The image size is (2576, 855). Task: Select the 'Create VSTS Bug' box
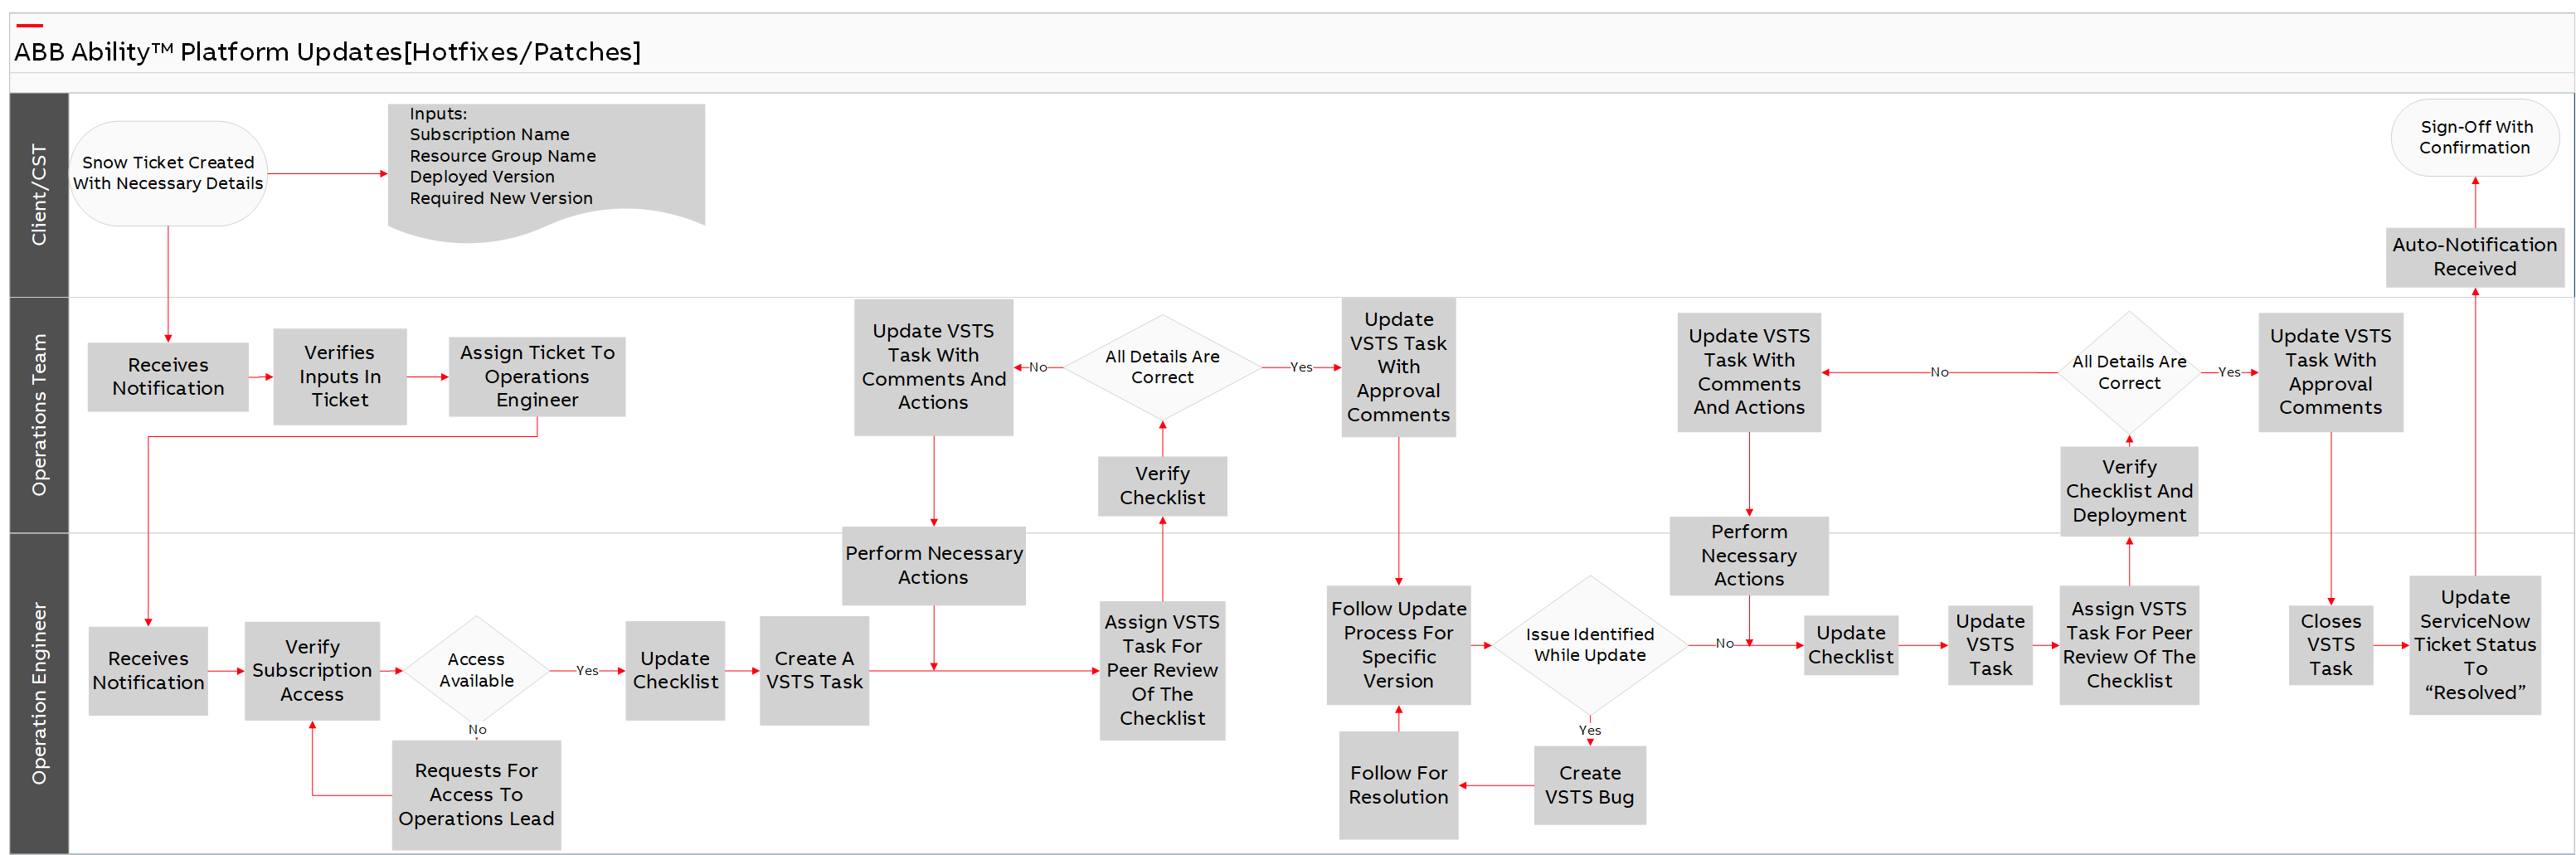click(1590, 785)
